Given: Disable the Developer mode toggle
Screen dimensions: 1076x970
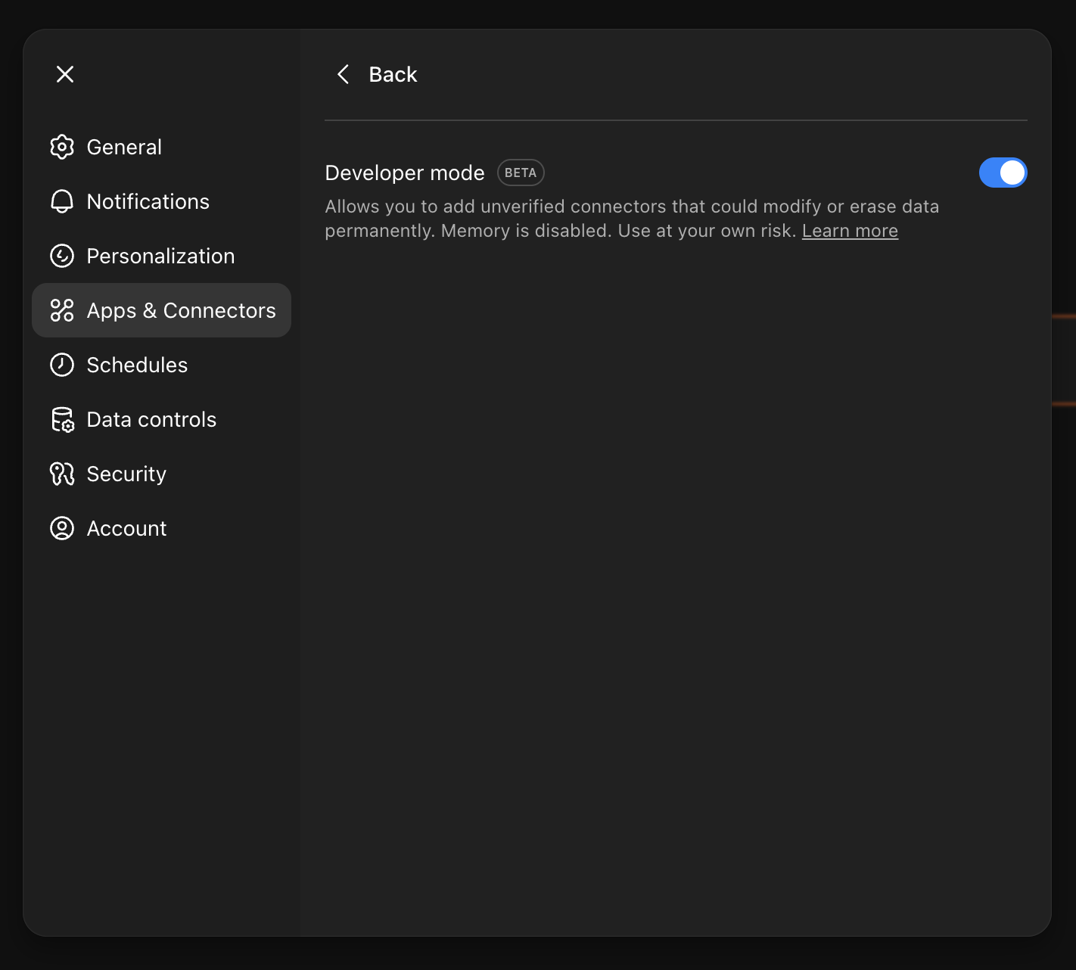Looking at the screenshot, I should 1003,173.
